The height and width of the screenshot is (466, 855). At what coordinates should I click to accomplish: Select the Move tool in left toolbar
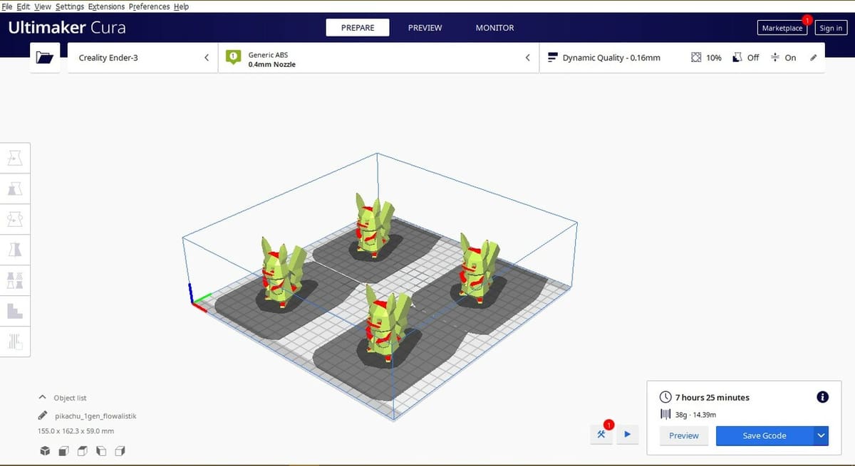[x=14, y=157]
